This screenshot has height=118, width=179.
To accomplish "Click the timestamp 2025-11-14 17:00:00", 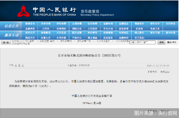I will pos(158,66).
